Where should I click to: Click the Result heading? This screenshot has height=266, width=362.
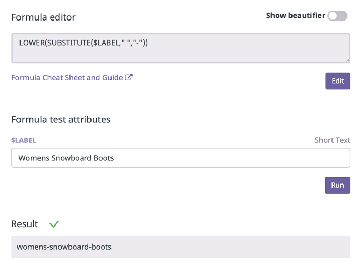(x=25, y=224)
